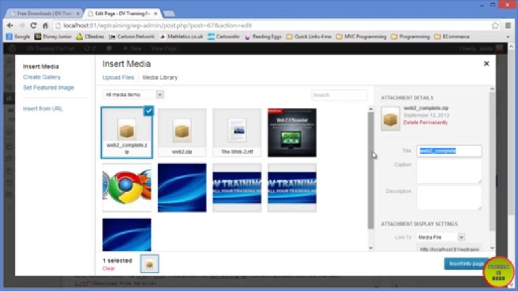The width and height of the screenshot is (518, 291).
Task: Open the Chrome menu icon
Action: tap(508, 25)
